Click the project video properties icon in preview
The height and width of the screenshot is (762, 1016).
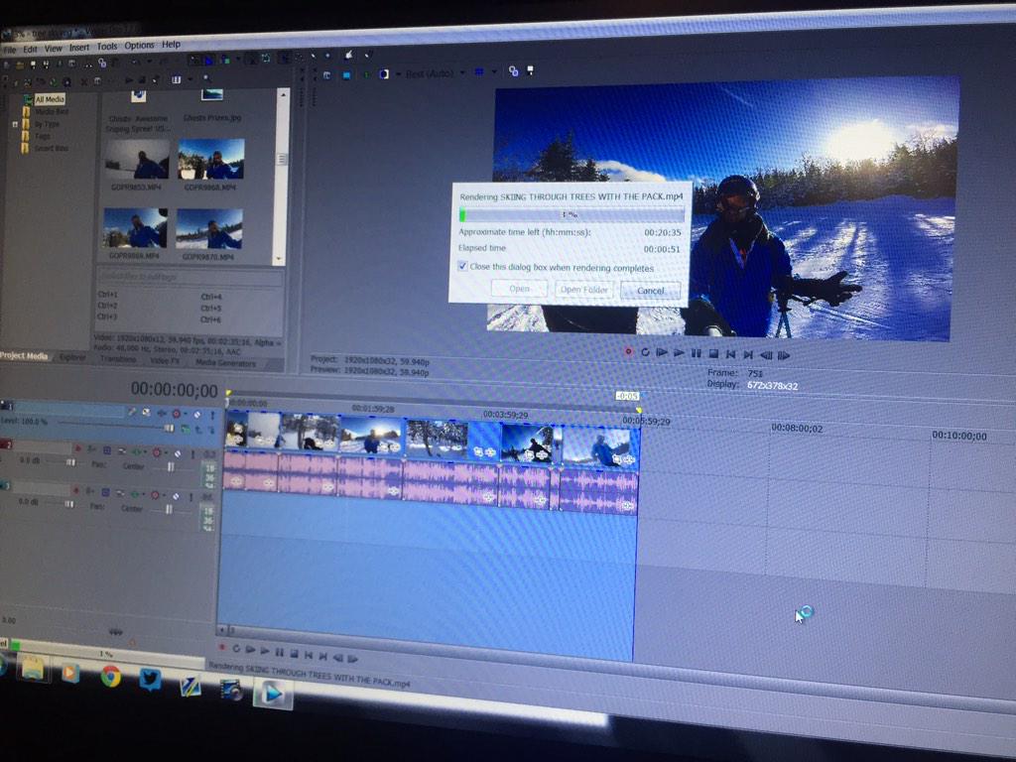pyautogui.click(x=327, y=75)
